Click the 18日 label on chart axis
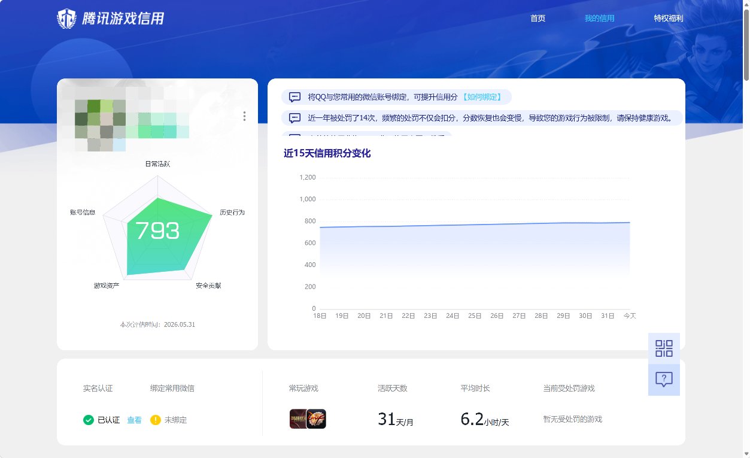Image resolution: width=750 pixels, height=458 pixels. [320, 316]
